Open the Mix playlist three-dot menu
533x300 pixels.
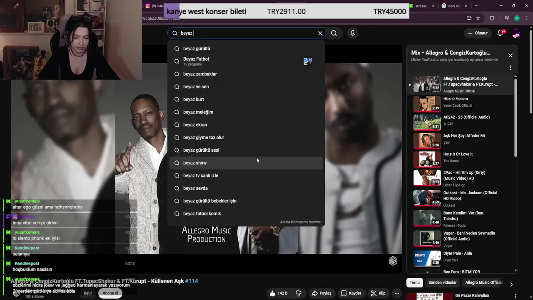[x=510, y=68]
